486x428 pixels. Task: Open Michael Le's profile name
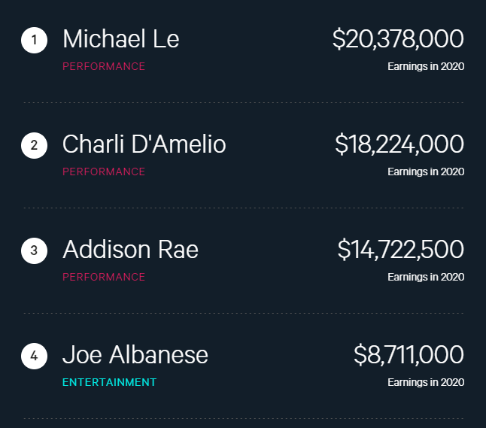pos(121,39)
